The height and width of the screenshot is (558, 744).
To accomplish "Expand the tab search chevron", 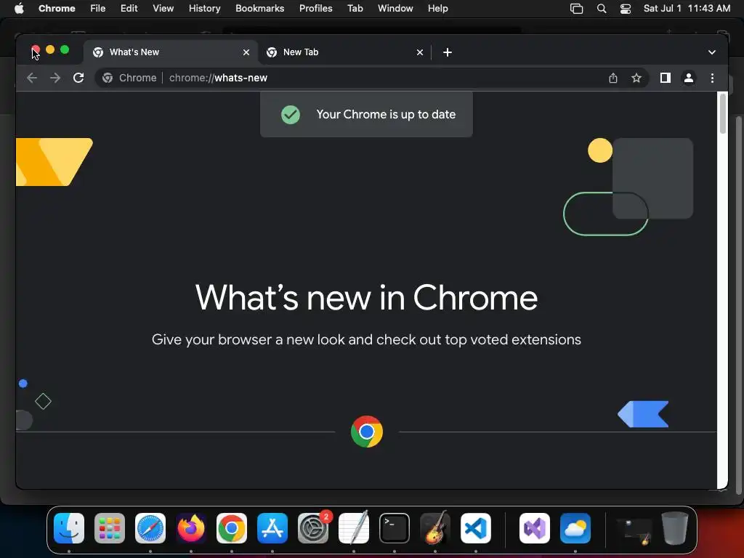I will 712,52.
